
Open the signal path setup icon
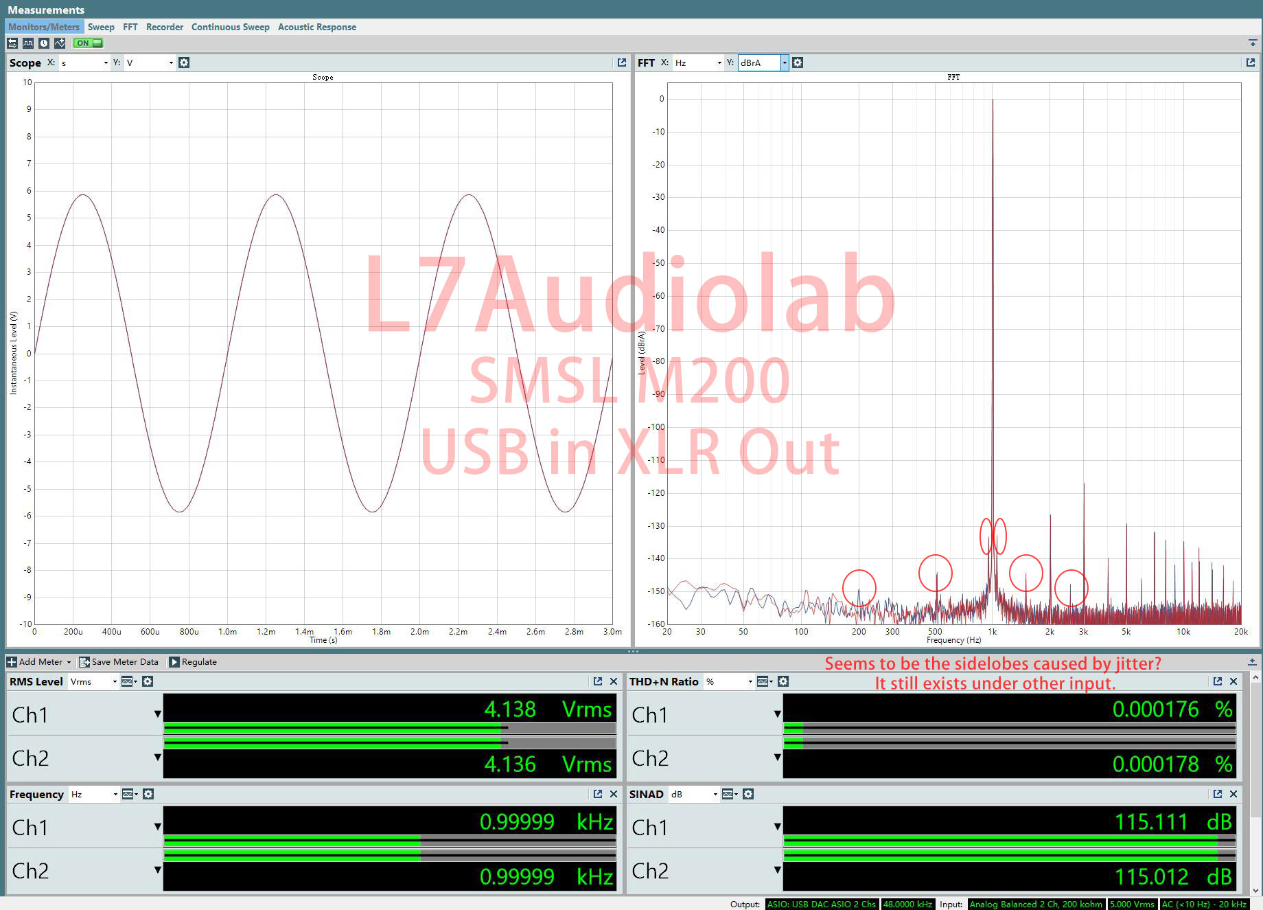[x=12, y=43]
